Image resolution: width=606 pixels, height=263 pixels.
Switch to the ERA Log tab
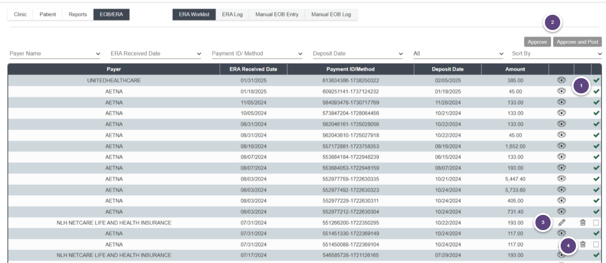pos(232,15)
